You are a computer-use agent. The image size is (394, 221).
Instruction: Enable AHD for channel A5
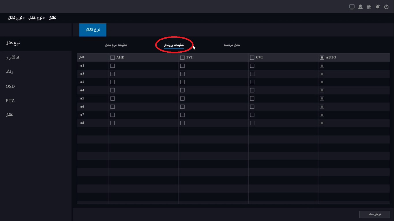coord(112,98)
